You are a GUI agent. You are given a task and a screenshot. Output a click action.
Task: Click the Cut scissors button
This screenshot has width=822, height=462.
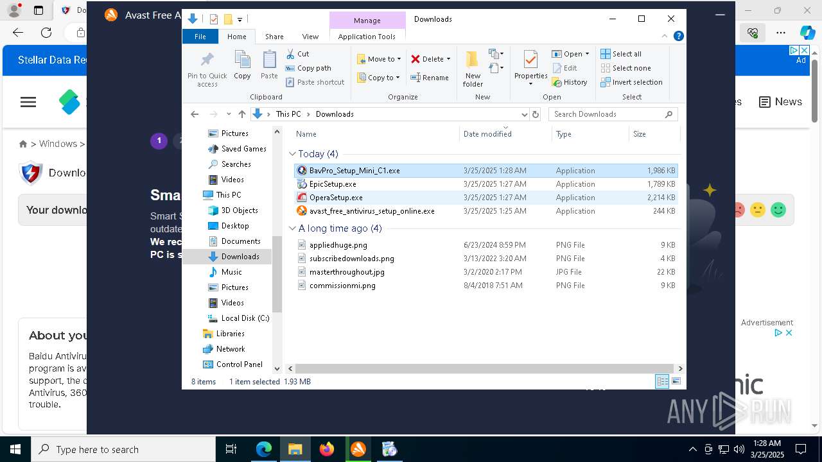pyautogui.click(x=297, y=54)
